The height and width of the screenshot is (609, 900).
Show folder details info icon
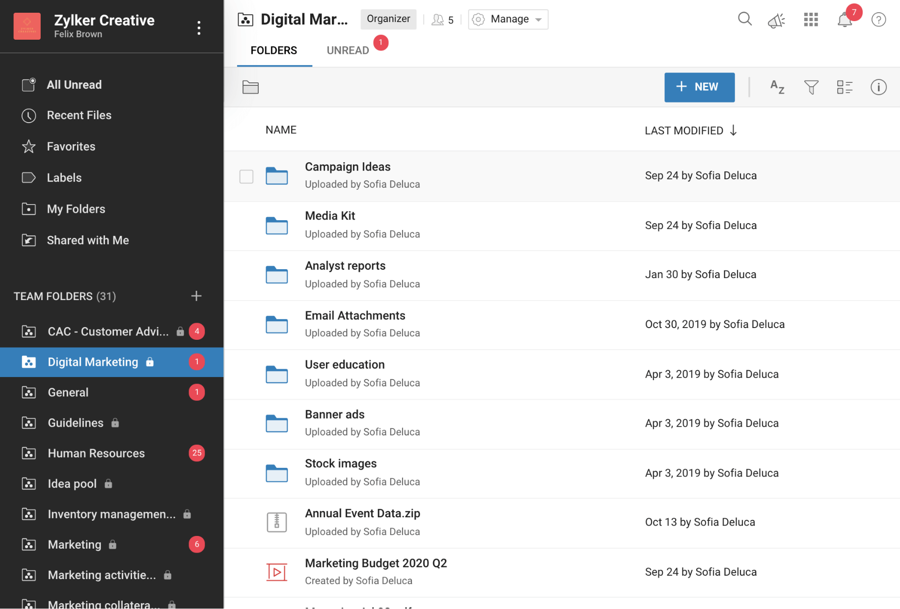coord(878,87)
